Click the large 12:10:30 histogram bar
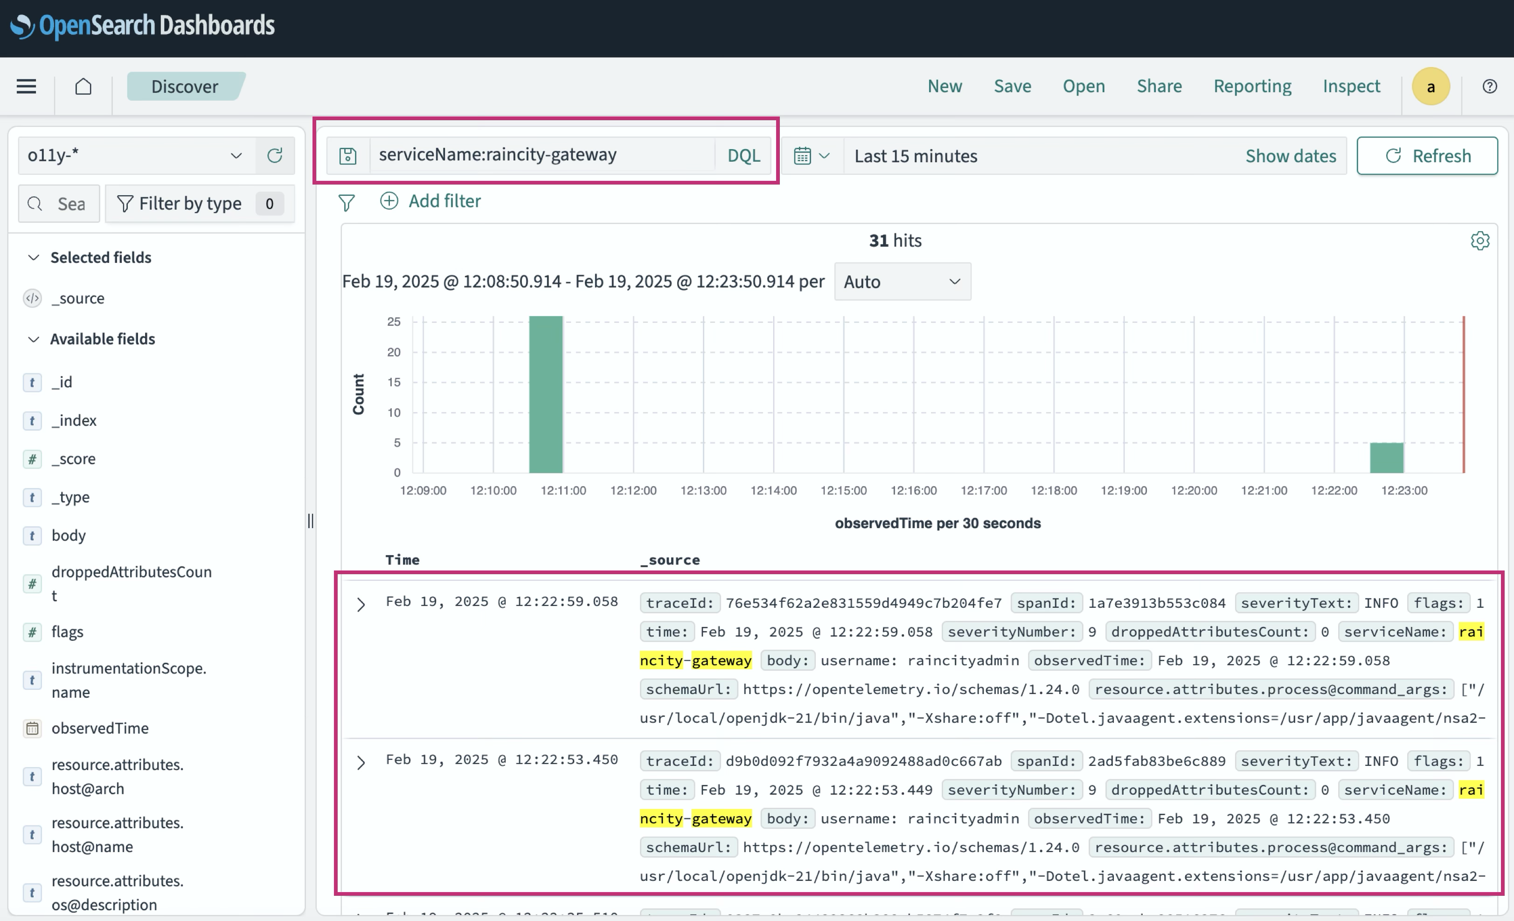Screen dimensions: 1514x921 [546, 395]
